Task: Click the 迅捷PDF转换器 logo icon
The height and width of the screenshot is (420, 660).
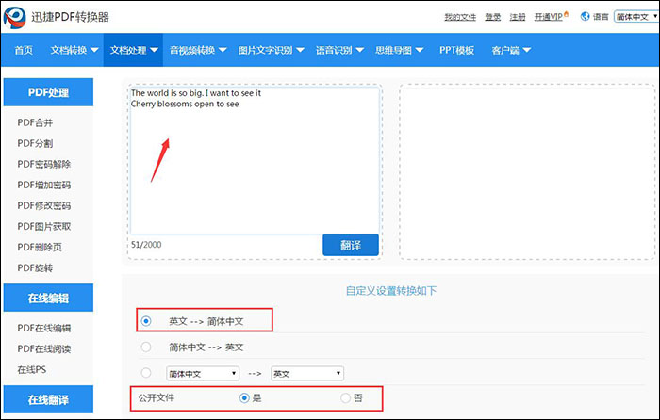Action: point(16,17)
